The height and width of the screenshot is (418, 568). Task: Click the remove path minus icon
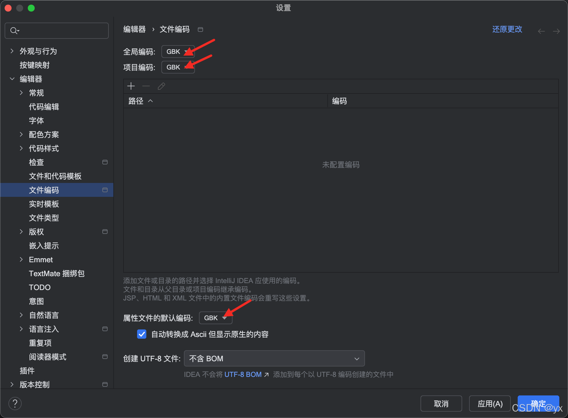146,86
